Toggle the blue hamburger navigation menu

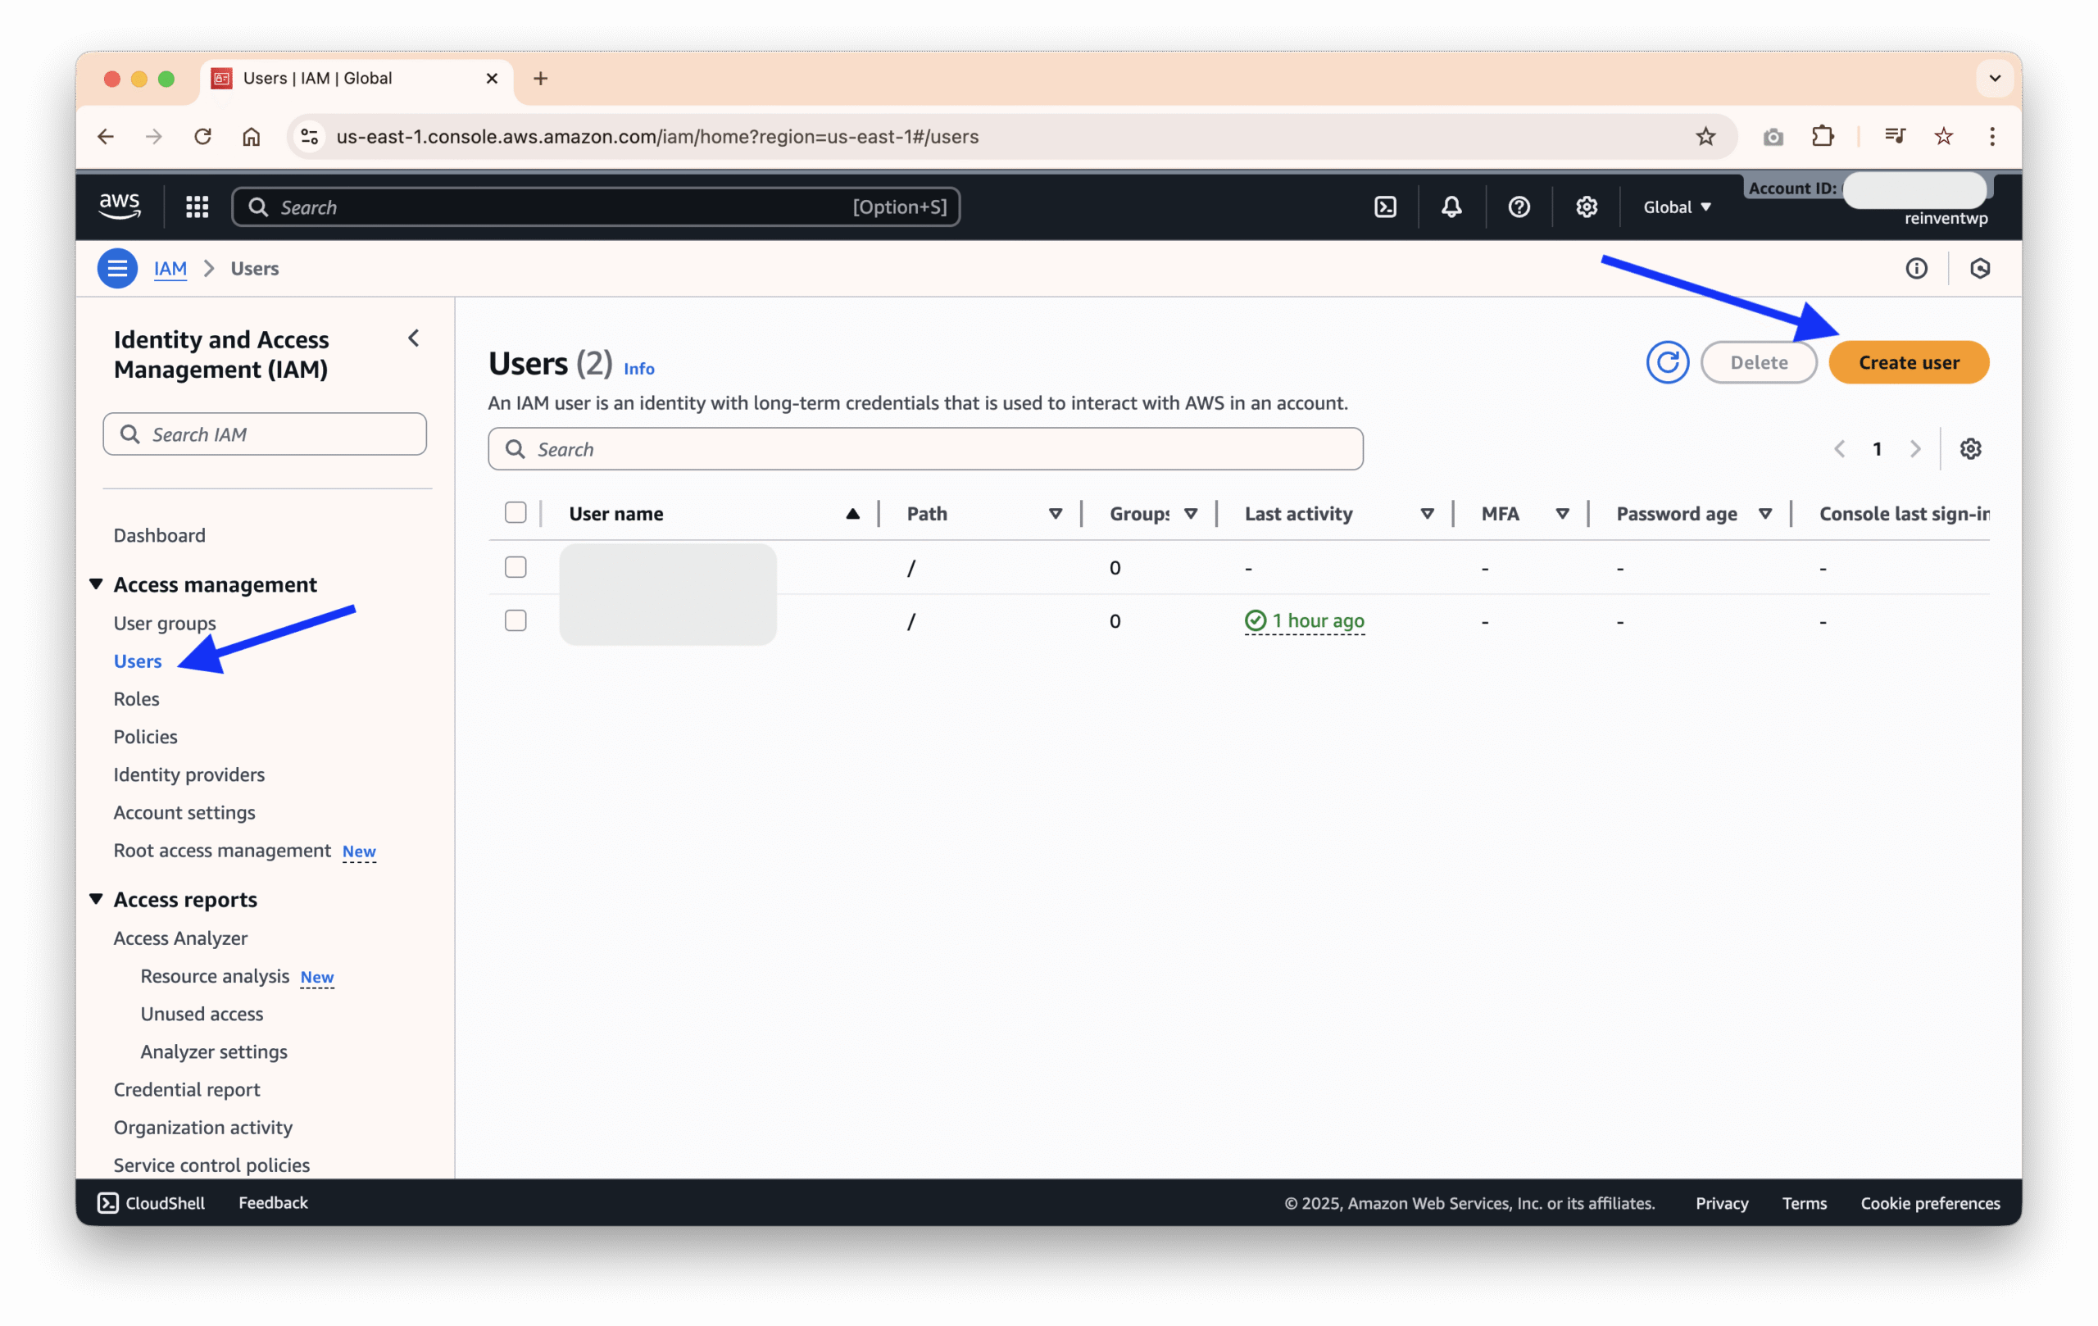click(116, 268)
